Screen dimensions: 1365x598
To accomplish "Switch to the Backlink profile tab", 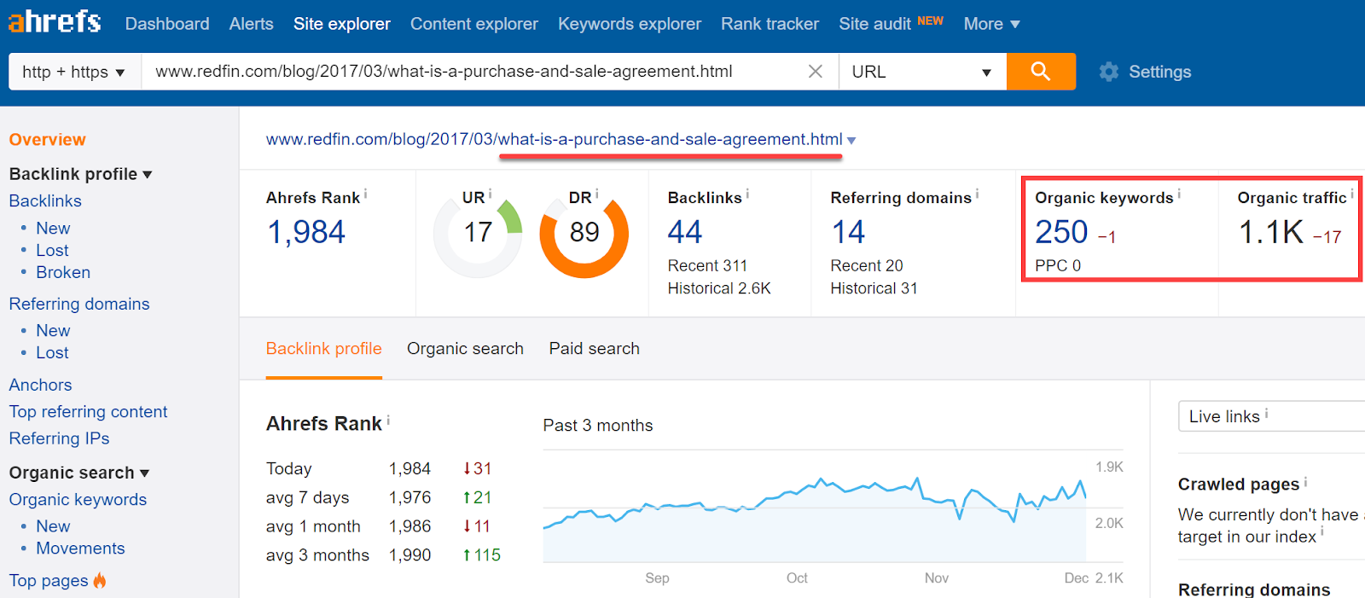I will [323, 349].
